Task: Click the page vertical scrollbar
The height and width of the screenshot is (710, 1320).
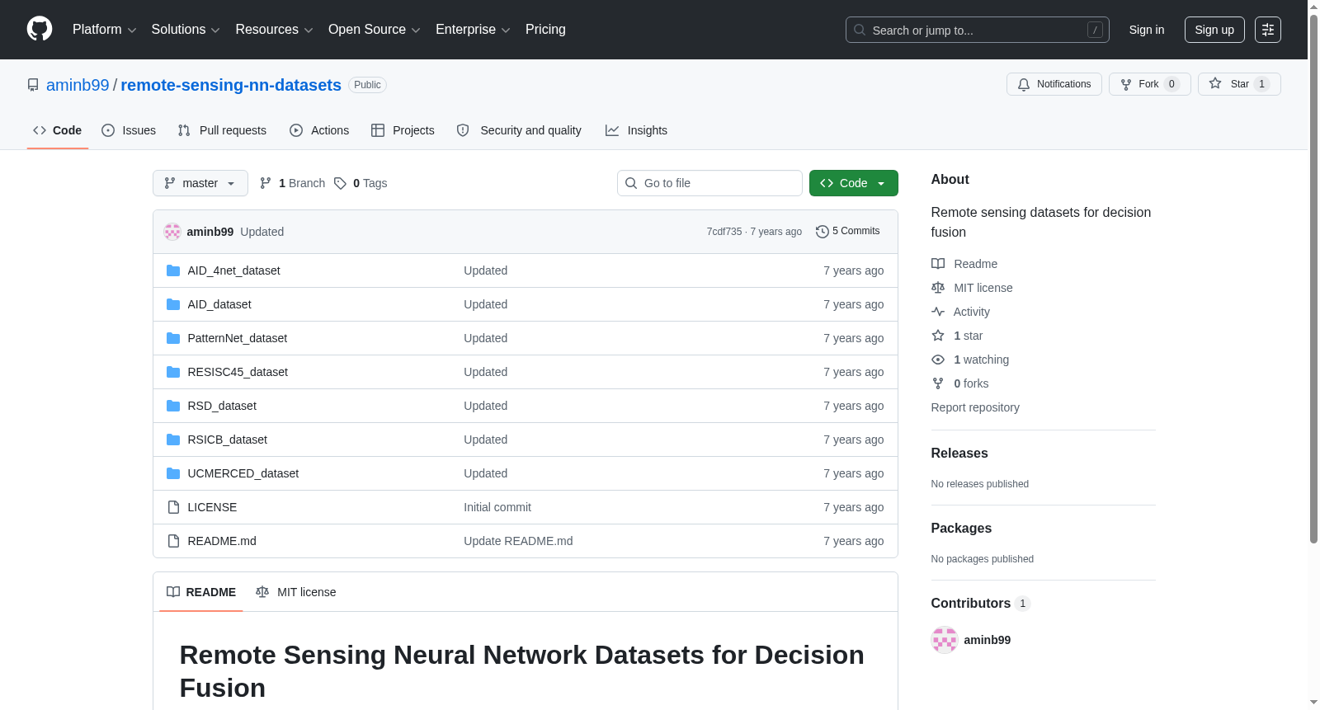Action: coord(1313,279)
